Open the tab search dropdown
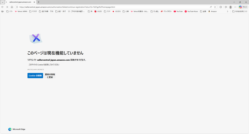This screenshot has height=134, width=249. point(2,2)
